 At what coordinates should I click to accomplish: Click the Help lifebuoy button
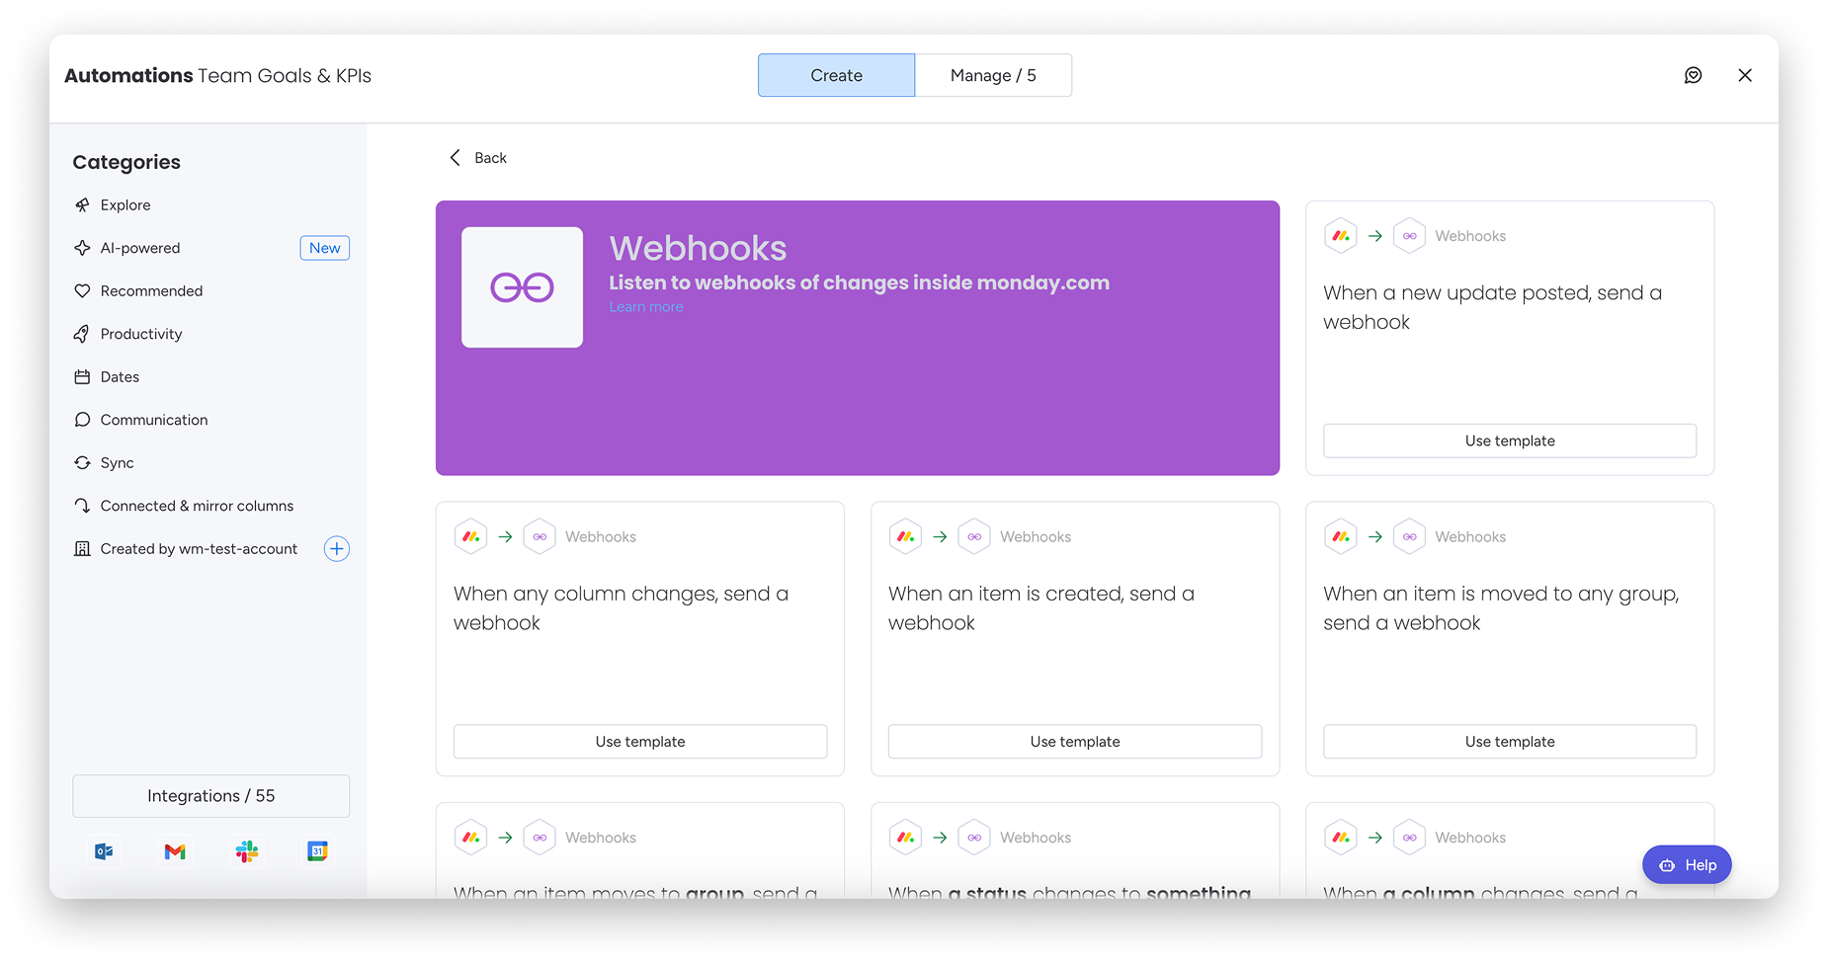(x=1687, y=864)
